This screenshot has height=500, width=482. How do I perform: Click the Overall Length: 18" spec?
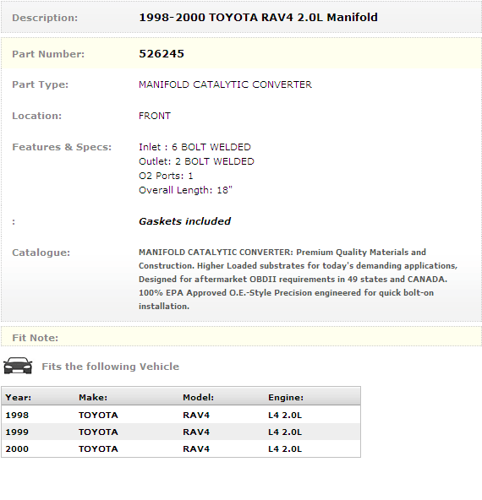(185, 190)
